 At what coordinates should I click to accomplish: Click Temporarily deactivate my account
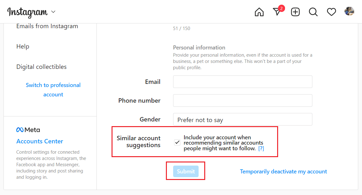pyautogui.click(x=283, y=171)
